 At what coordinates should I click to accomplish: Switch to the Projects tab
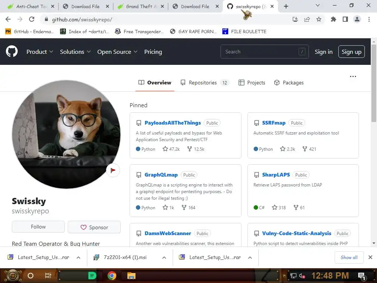point(252,83)
